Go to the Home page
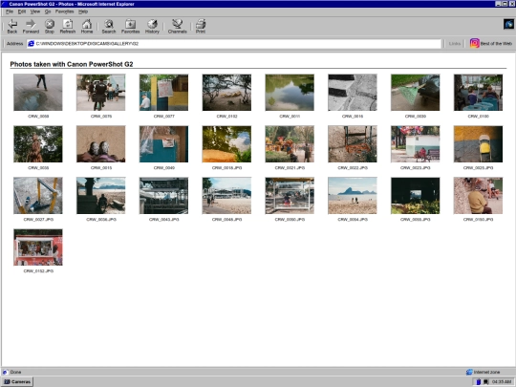 [87, 26]
